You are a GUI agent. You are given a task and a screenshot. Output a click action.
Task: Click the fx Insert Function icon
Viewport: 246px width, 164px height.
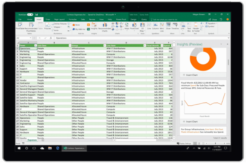click(51, 38)
